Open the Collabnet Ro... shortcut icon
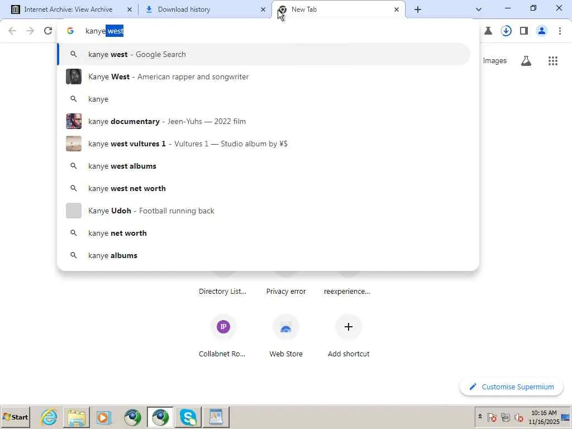 223,326
